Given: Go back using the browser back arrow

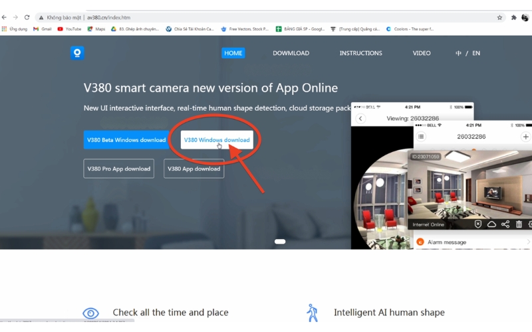Looking at the screenshot, I should point(4,17).
